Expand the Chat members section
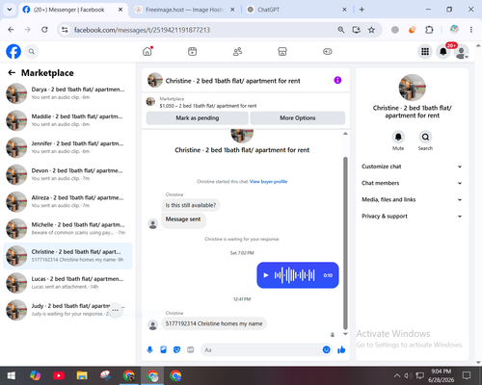This screenshot has height=385, width=482. pos(412,183)
